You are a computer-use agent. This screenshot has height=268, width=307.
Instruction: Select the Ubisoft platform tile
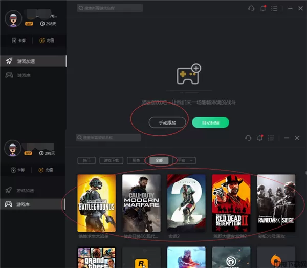(231, 257)
